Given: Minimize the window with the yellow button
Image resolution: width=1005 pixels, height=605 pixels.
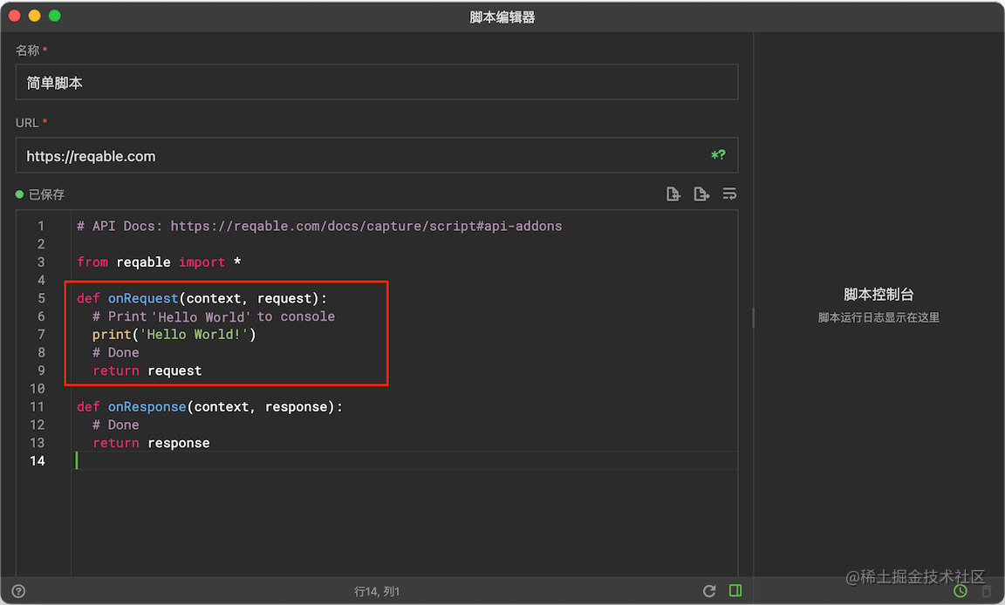Looking at the screenshot, I should 35,16.
